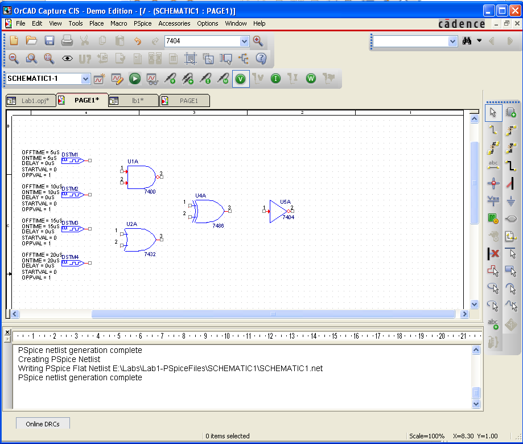Zoom out with the magnifier minus icon

click(14, 59)
